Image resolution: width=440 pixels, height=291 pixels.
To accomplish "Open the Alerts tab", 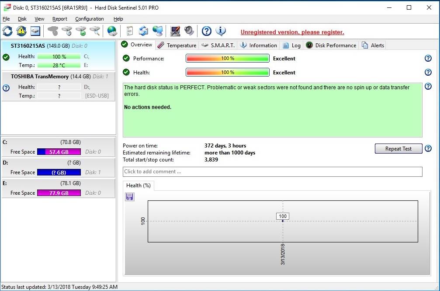I will [x=373, y=45].
